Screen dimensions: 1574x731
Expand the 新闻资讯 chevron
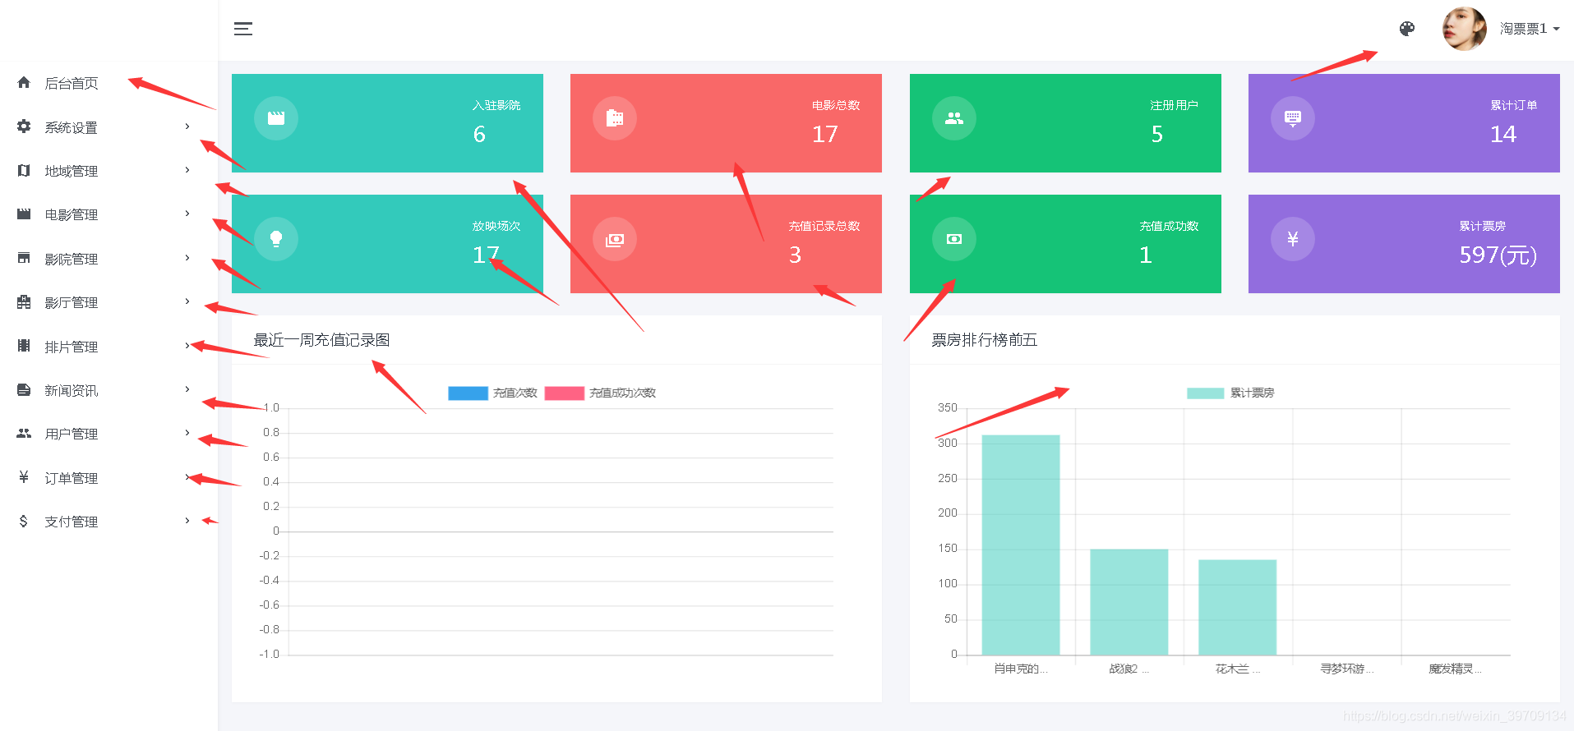[187, 389]
